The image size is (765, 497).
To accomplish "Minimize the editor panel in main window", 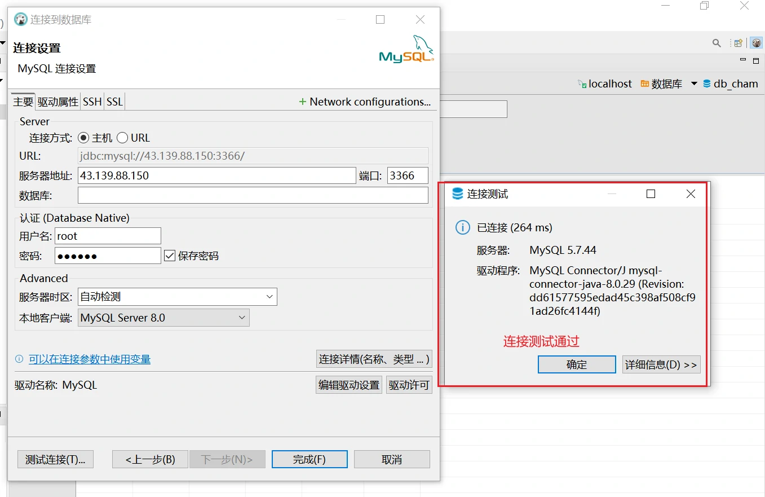I will (x=742, y=60).
